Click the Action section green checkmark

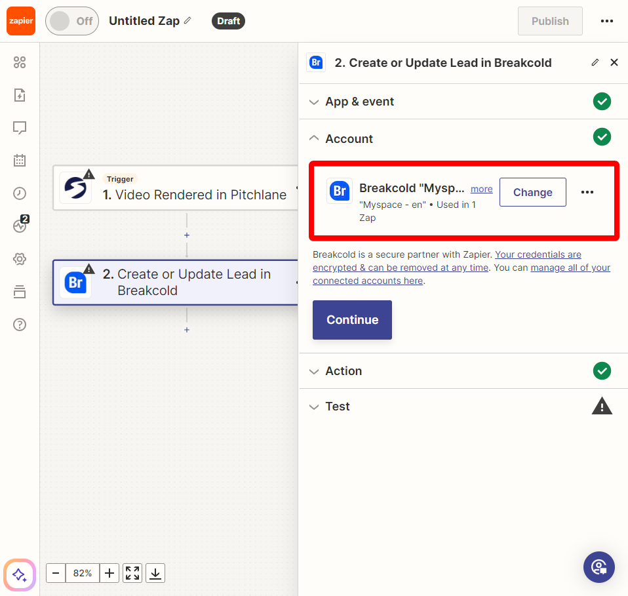coord(602,371)
